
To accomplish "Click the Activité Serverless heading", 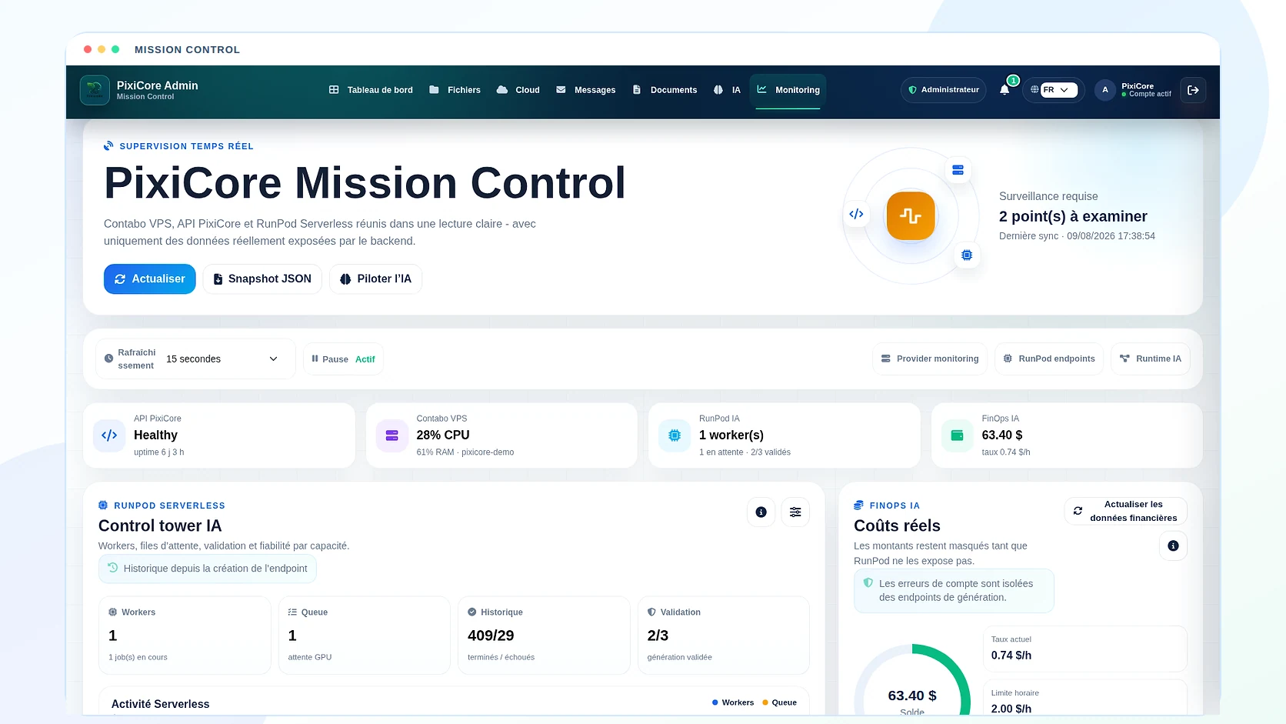I will point(161,704).
